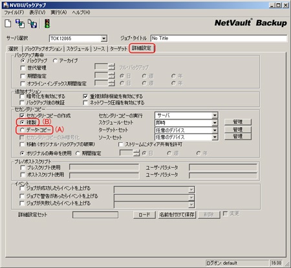
Task: Click the 16:30 clock in status bar
Action: [x=276, y=263]
